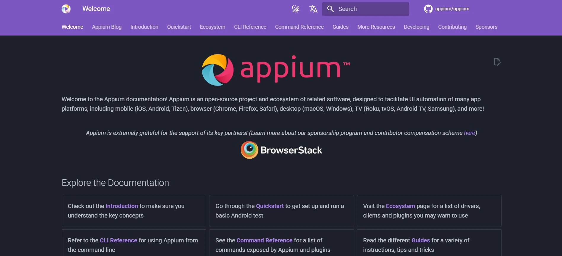Image resolution: width=562 pixels, height=256 pixels.
Task: Follow the Command Reference card link
Action: (265, 240)
